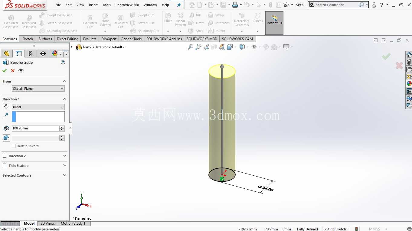
Task: Open the Display Style cube icon
Action: click(x=242, y=47)
